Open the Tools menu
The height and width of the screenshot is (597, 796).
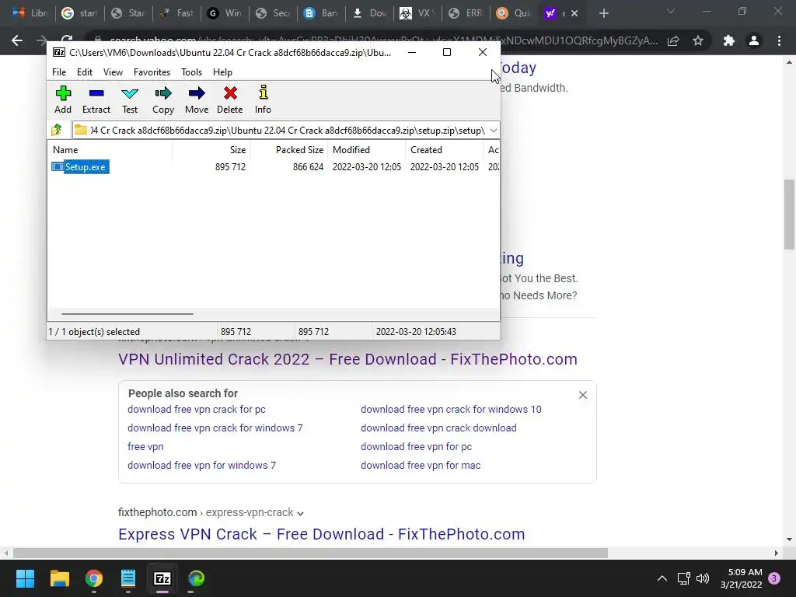pos(191,72)
